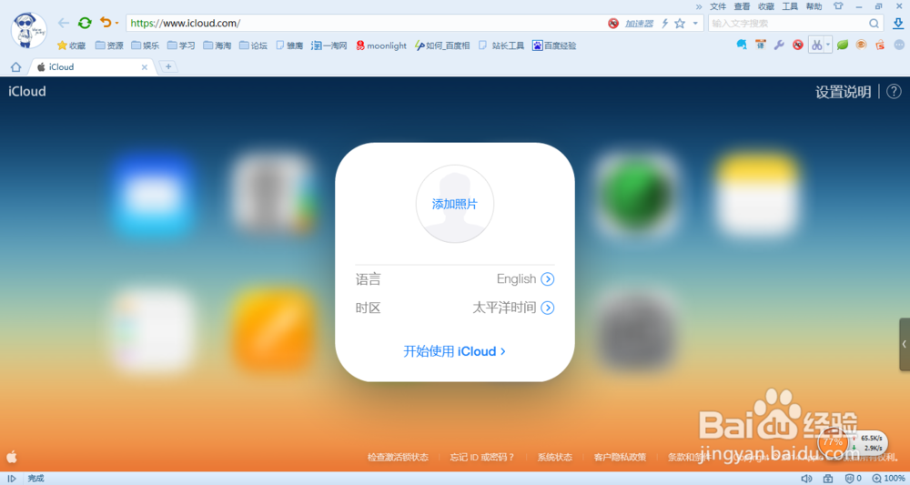Bookmark page with the star icon

(680, 24)
